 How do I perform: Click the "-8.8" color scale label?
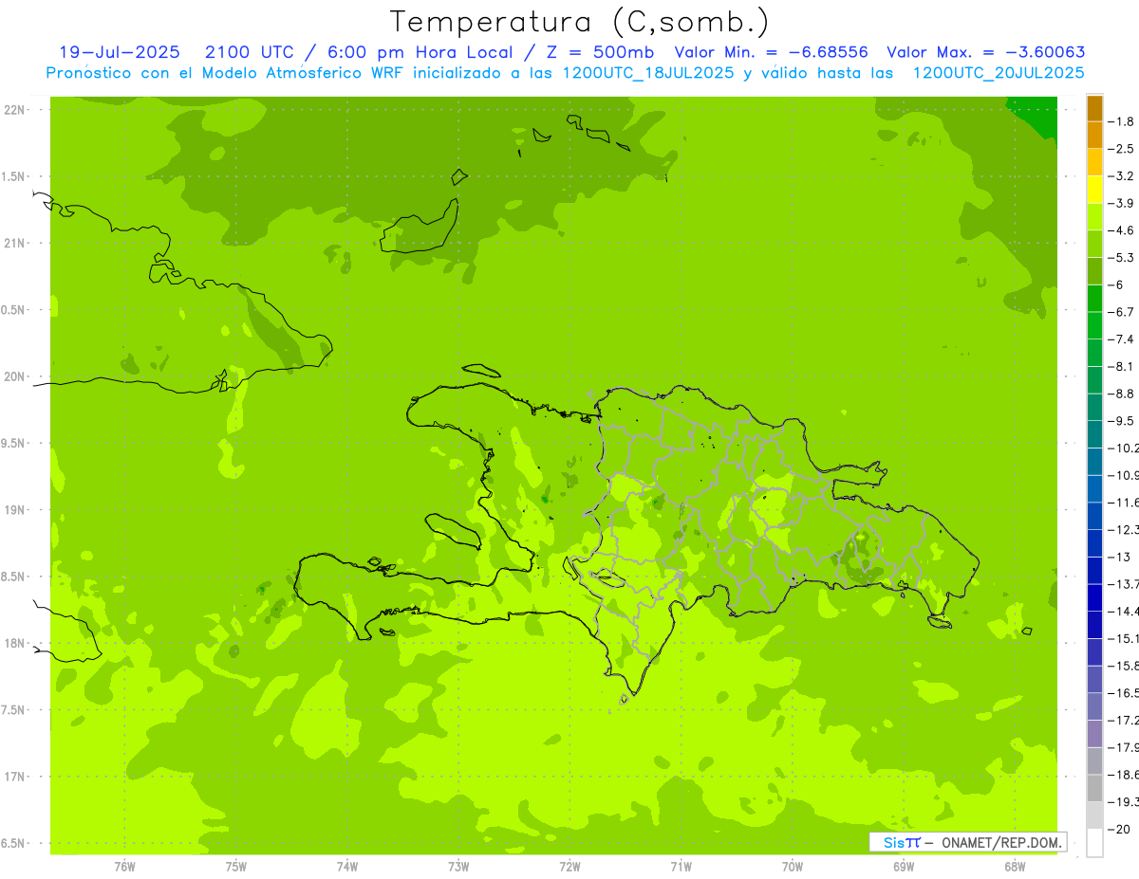(x=1121, y=394)
